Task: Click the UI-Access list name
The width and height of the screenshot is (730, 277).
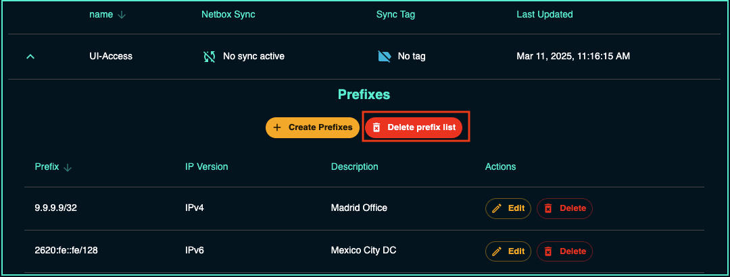Action: pos(111,57)
